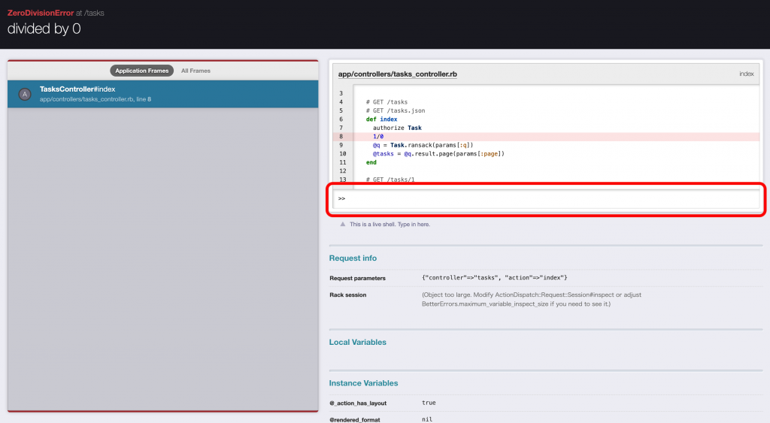The image size is (770, 423).
Task: Click the 'divided by 0' error message
Action: (44, 29)
